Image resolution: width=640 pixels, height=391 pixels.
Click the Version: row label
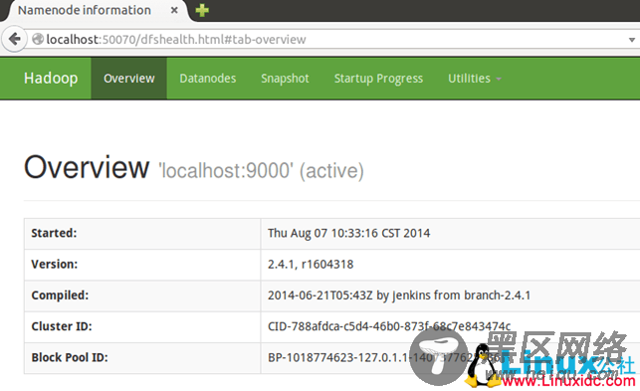pos(55,264)
